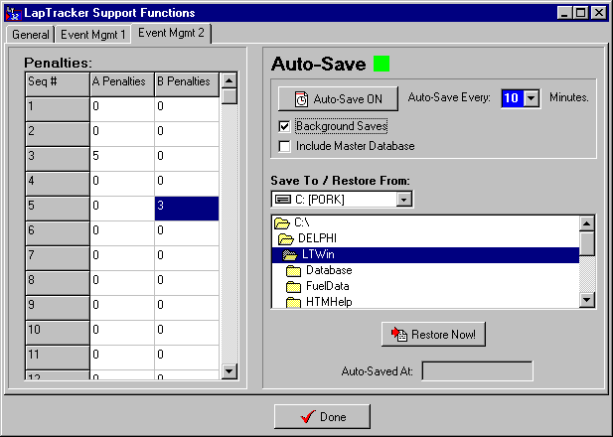Click the green Auto-Save status indicator
This screenshot has width=613, height=437.
[x=382, y=64]
